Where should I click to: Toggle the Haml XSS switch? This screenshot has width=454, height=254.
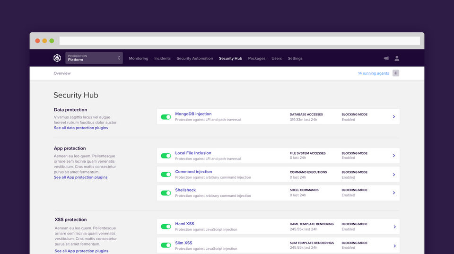(x=166, y=227)
